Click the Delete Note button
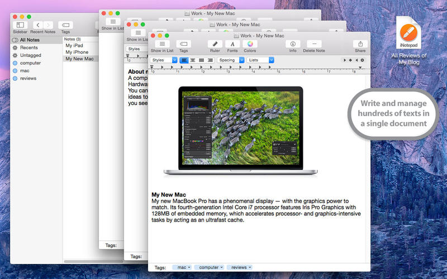Screen dimensions: 447x279 click(x=313, y=44)
